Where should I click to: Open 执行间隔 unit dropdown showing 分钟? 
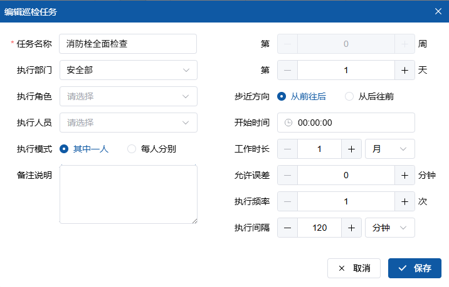[389, 228]
